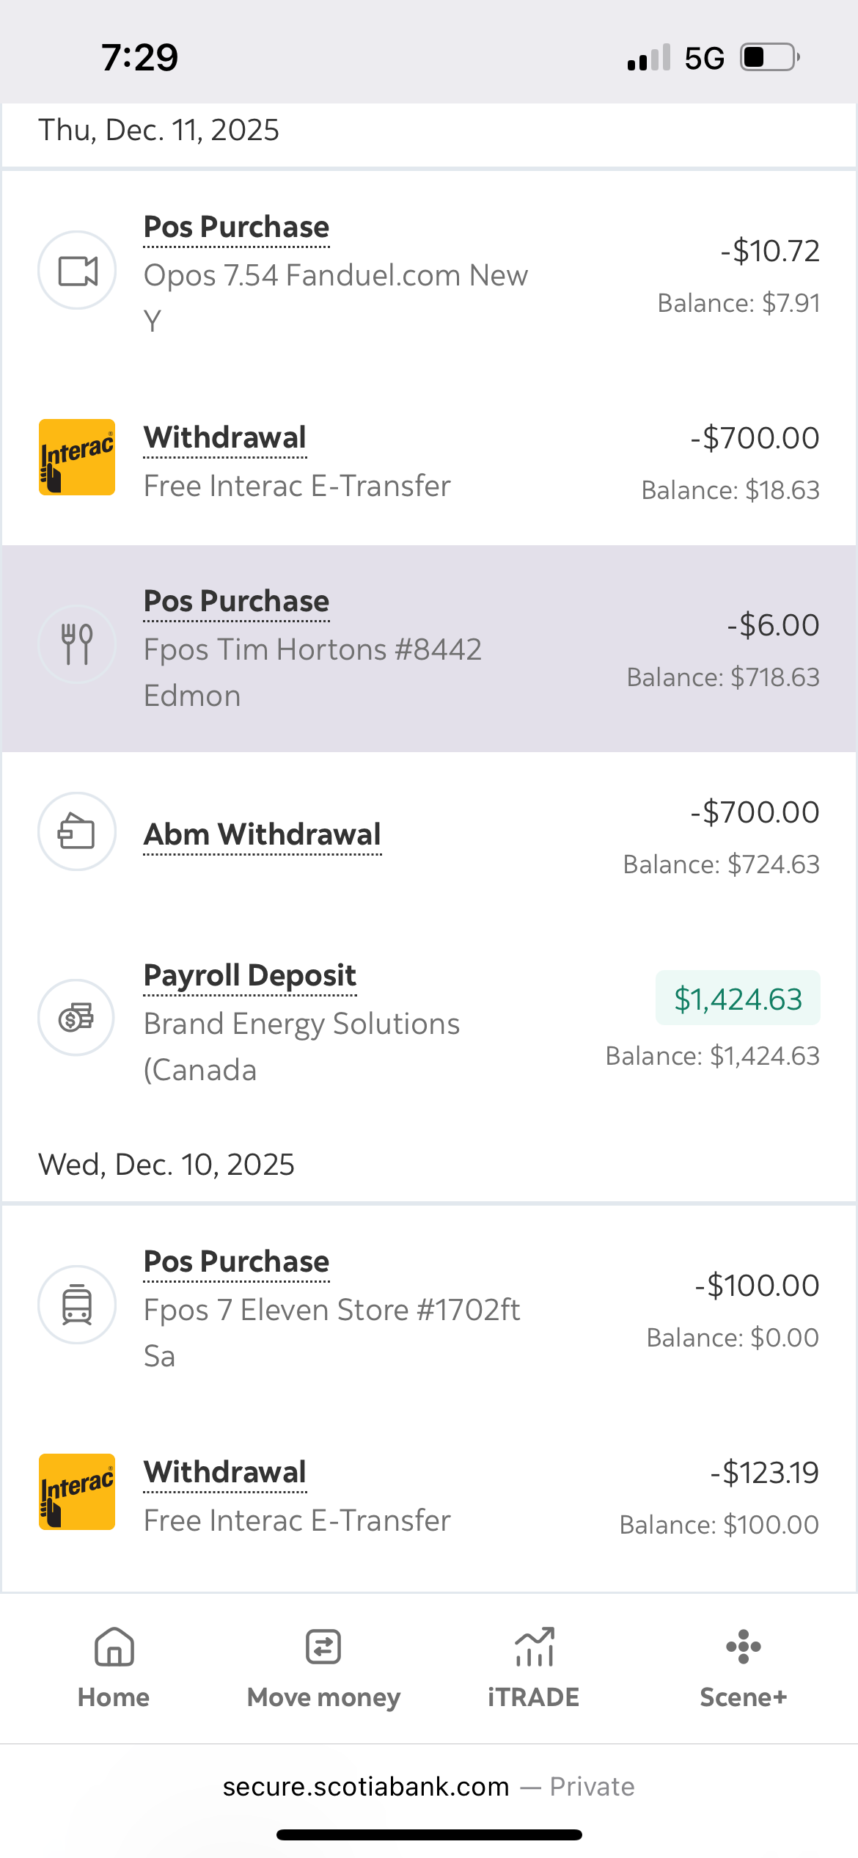Tap the Payroll Deposit coins icon

(77, 1018)
